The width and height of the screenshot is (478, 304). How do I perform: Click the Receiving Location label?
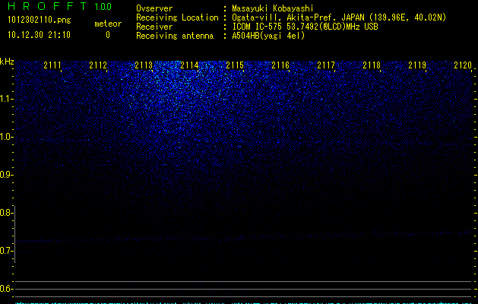click(177, 17)
